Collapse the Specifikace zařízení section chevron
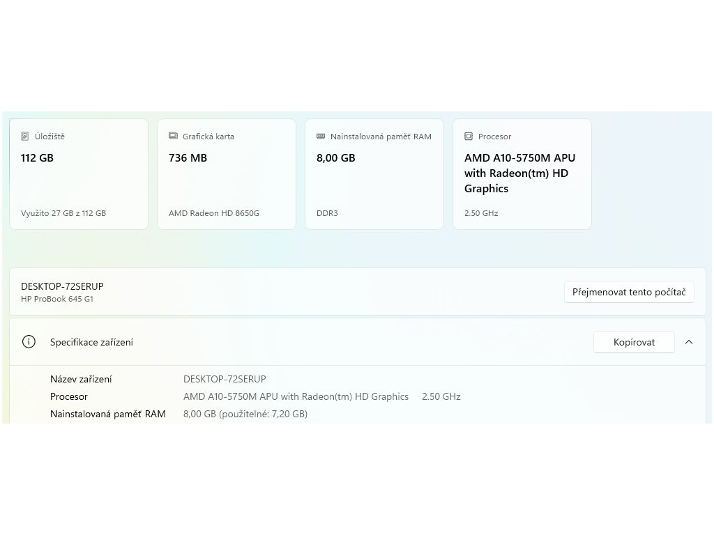 pos(689,342)
